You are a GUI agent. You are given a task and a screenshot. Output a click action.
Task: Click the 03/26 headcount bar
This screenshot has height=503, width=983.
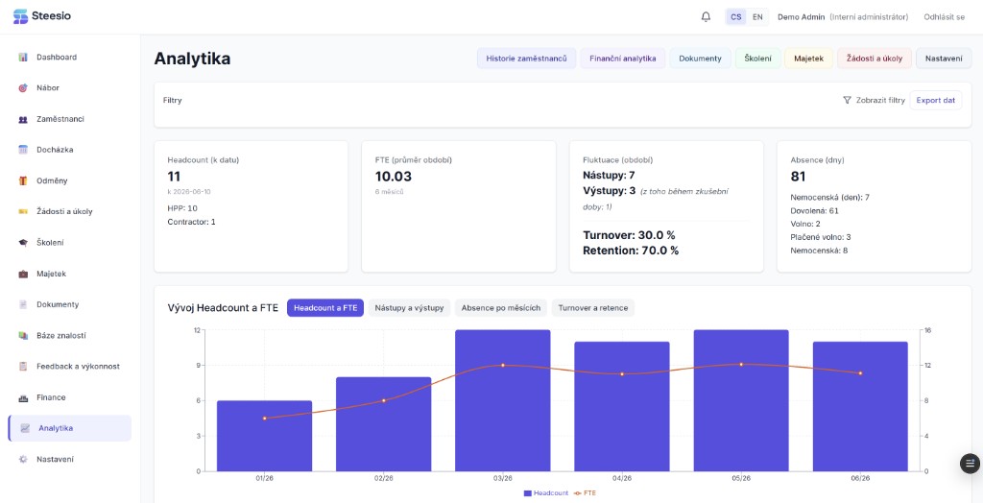pos(503,400)
